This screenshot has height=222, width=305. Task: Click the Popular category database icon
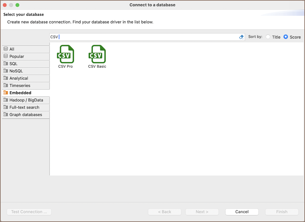pos(5,56)
